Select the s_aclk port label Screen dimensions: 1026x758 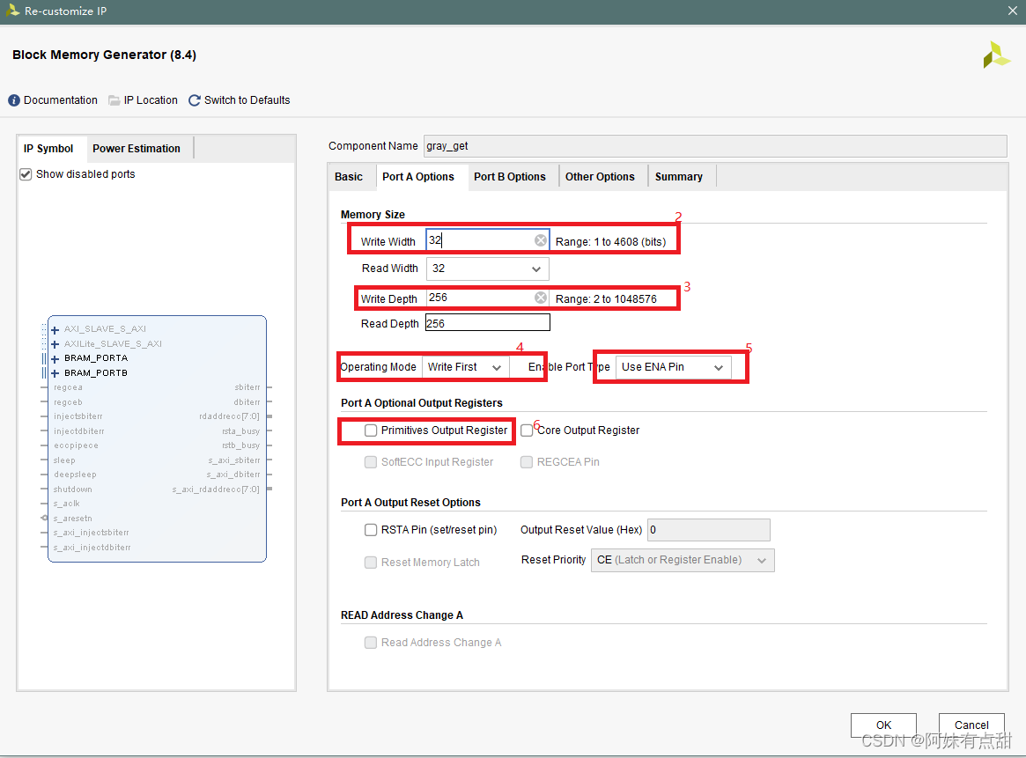(67, 504)
